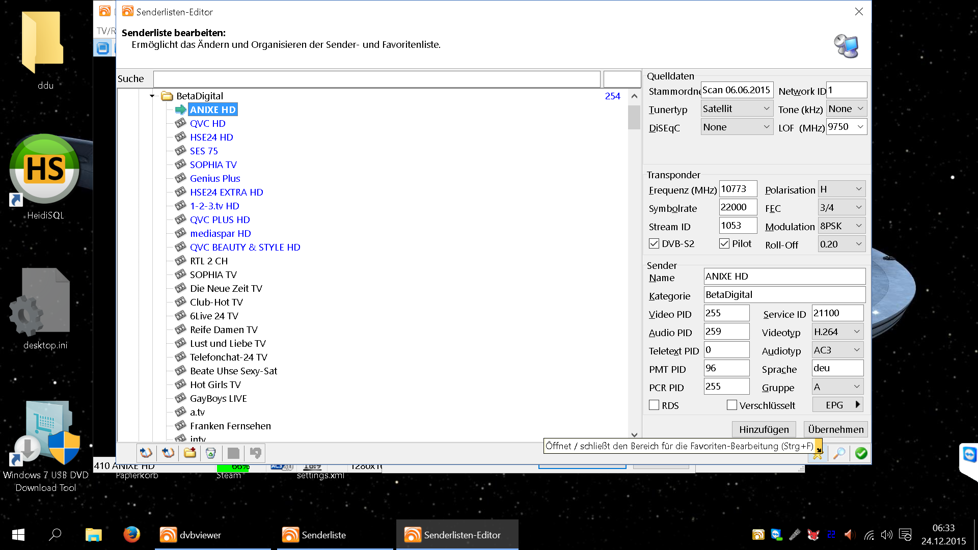This screenshot has width=978, height=550.
Task: Open File Explorer from the taskbar
Action: [x=93, y=535]
